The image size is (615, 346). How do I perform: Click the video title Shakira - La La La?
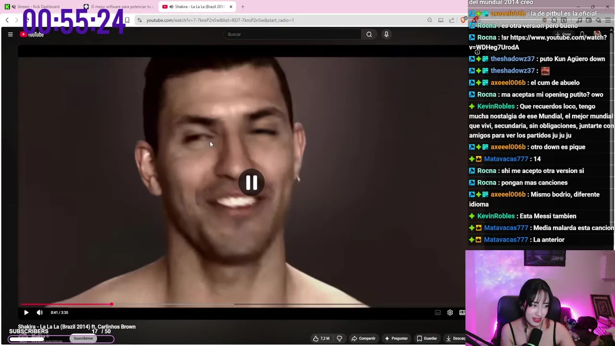click(x=77, y=327)
